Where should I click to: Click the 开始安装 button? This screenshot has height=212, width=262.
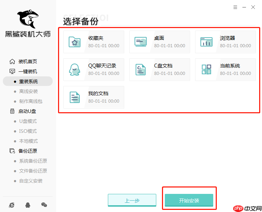(x=189, y=200)
